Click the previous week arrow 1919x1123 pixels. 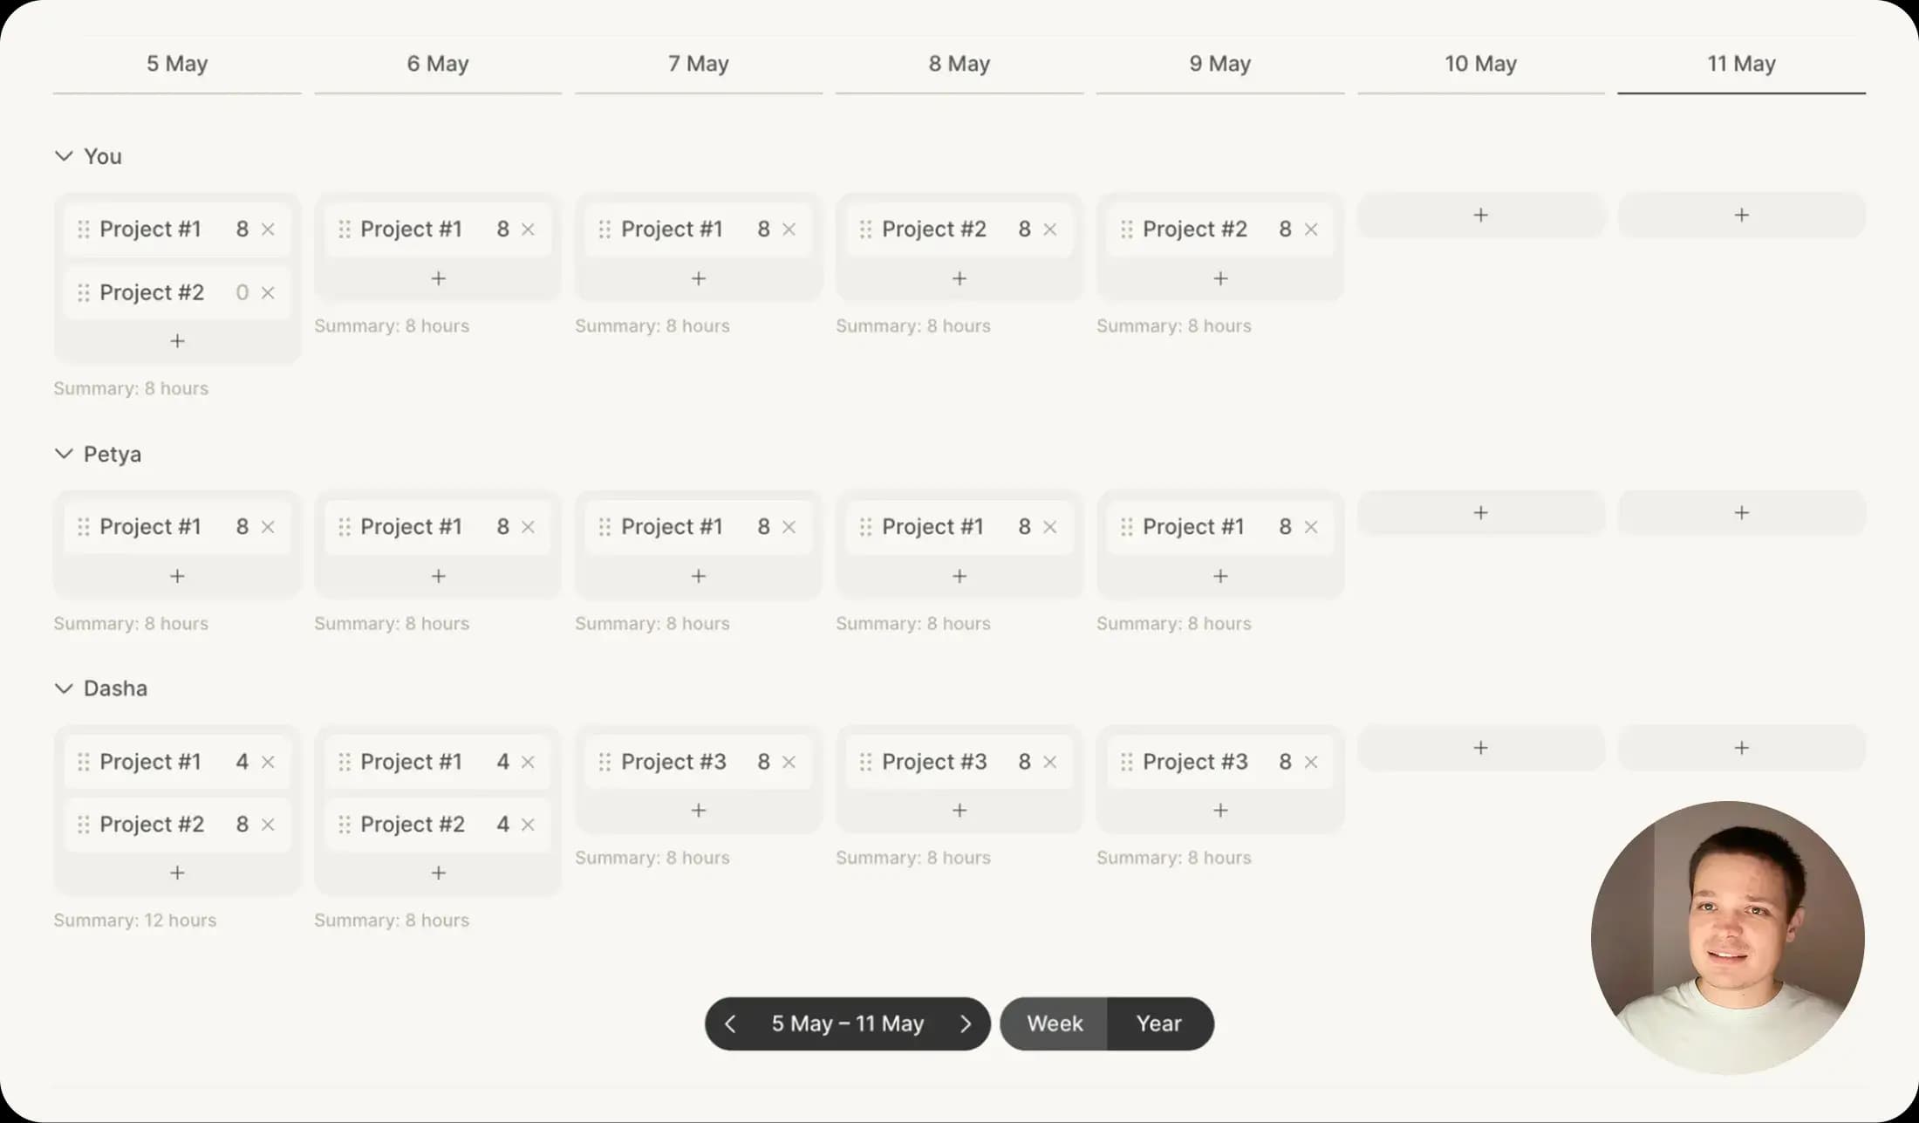[x=730, y=1024]
